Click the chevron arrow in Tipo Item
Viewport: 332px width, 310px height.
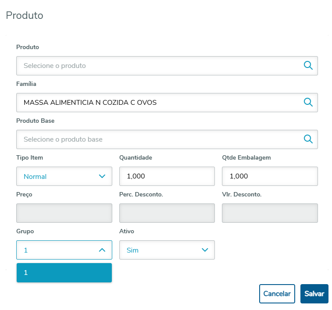pyautogui.click(x=102, y=176)
